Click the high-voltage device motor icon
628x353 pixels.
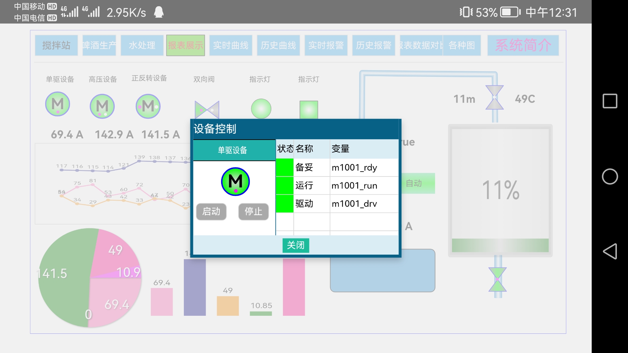tap(102, 106)
